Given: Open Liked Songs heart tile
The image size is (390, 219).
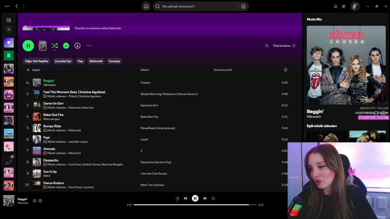Looking at the screenshot, I should coord(9,43).
